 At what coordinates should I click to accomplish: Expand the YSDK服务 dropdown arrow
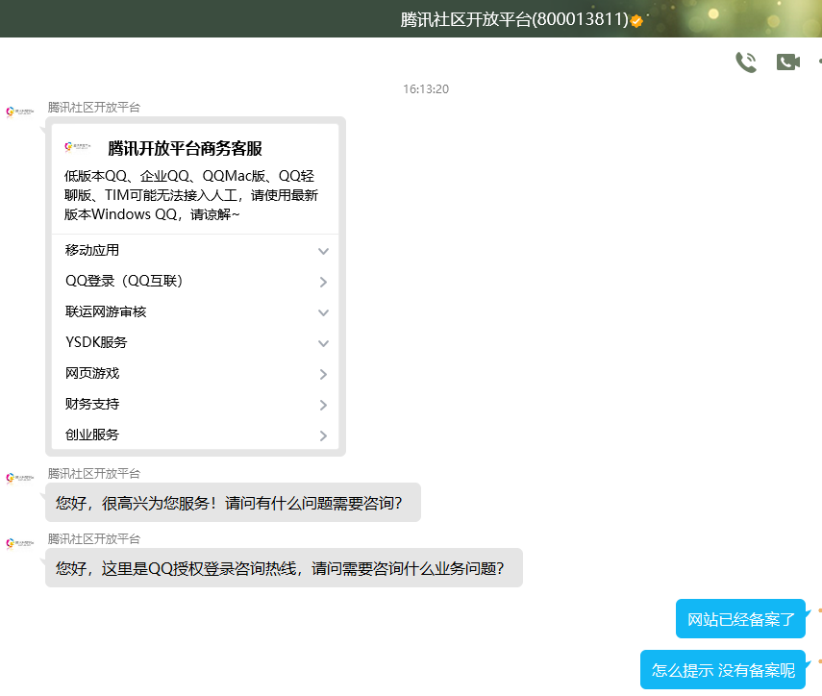323,343
